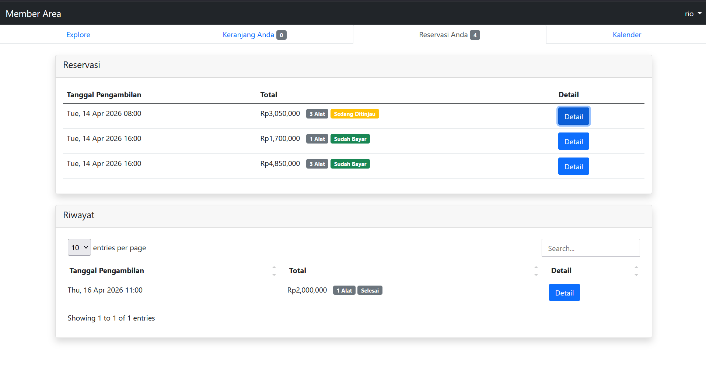Image resolution: width=706 pixels, height=382 pixels.
Task: Click the 3 Alat badge on Rp3,050,000 row
Action: coord(317,114)
